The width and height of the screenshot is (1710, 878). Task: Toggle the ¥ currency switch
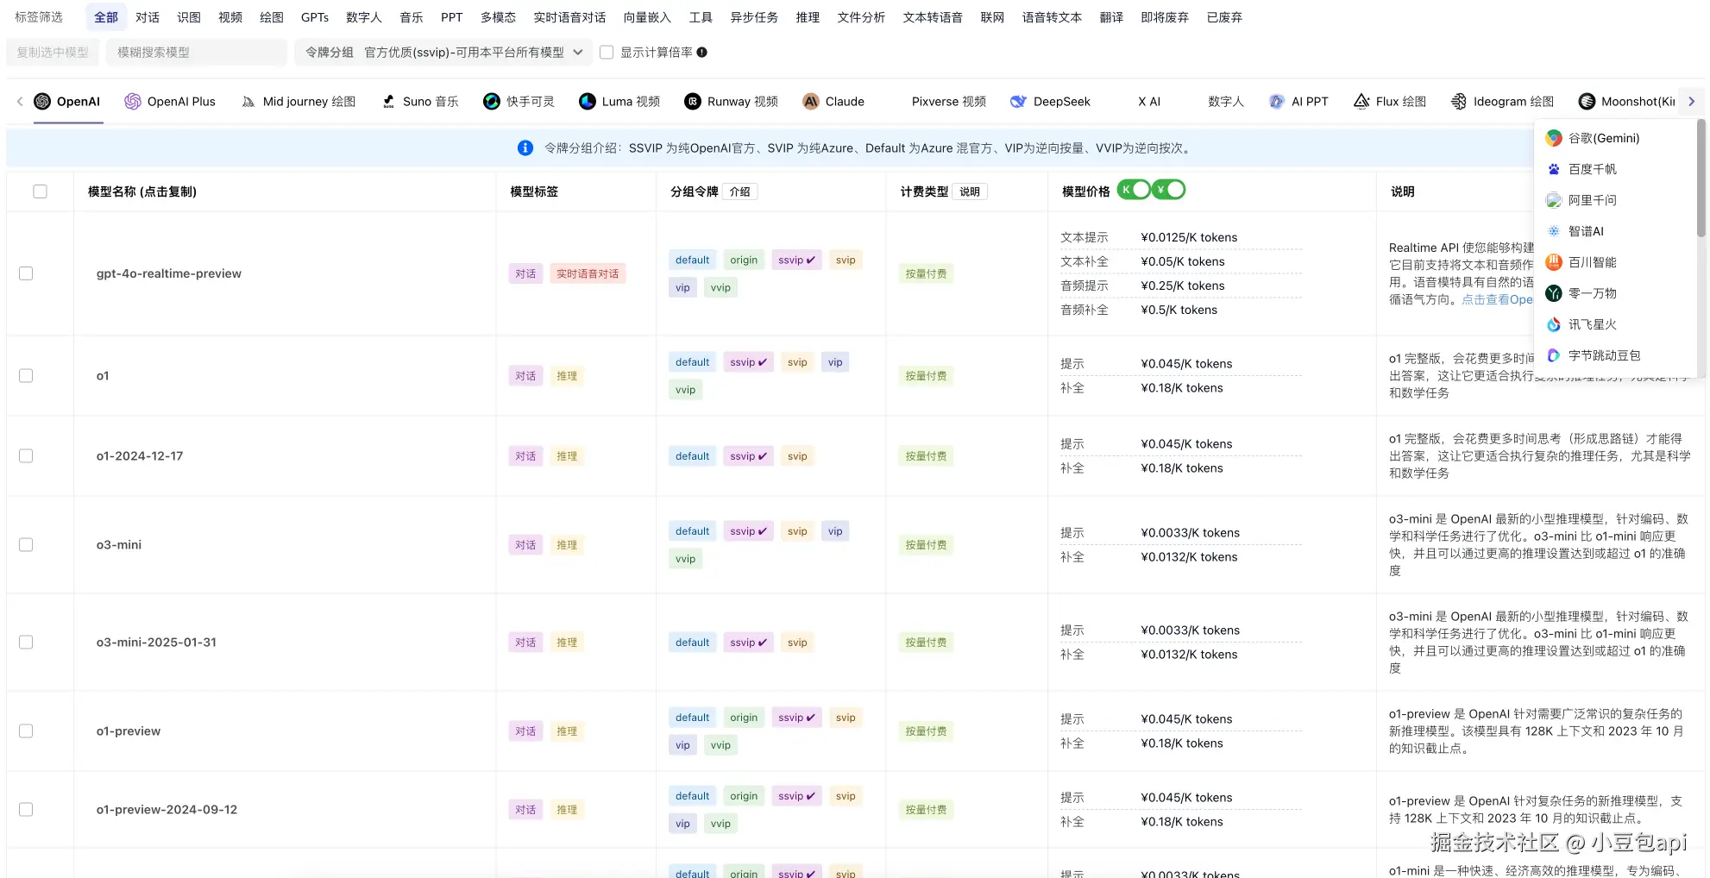[1169, 190]
